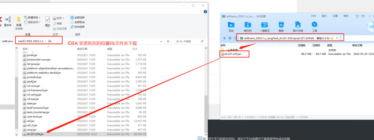374x140 pixels.
Task: Open the 打开 (Open) dropdown in ribbon
Action: pos(59,18)
